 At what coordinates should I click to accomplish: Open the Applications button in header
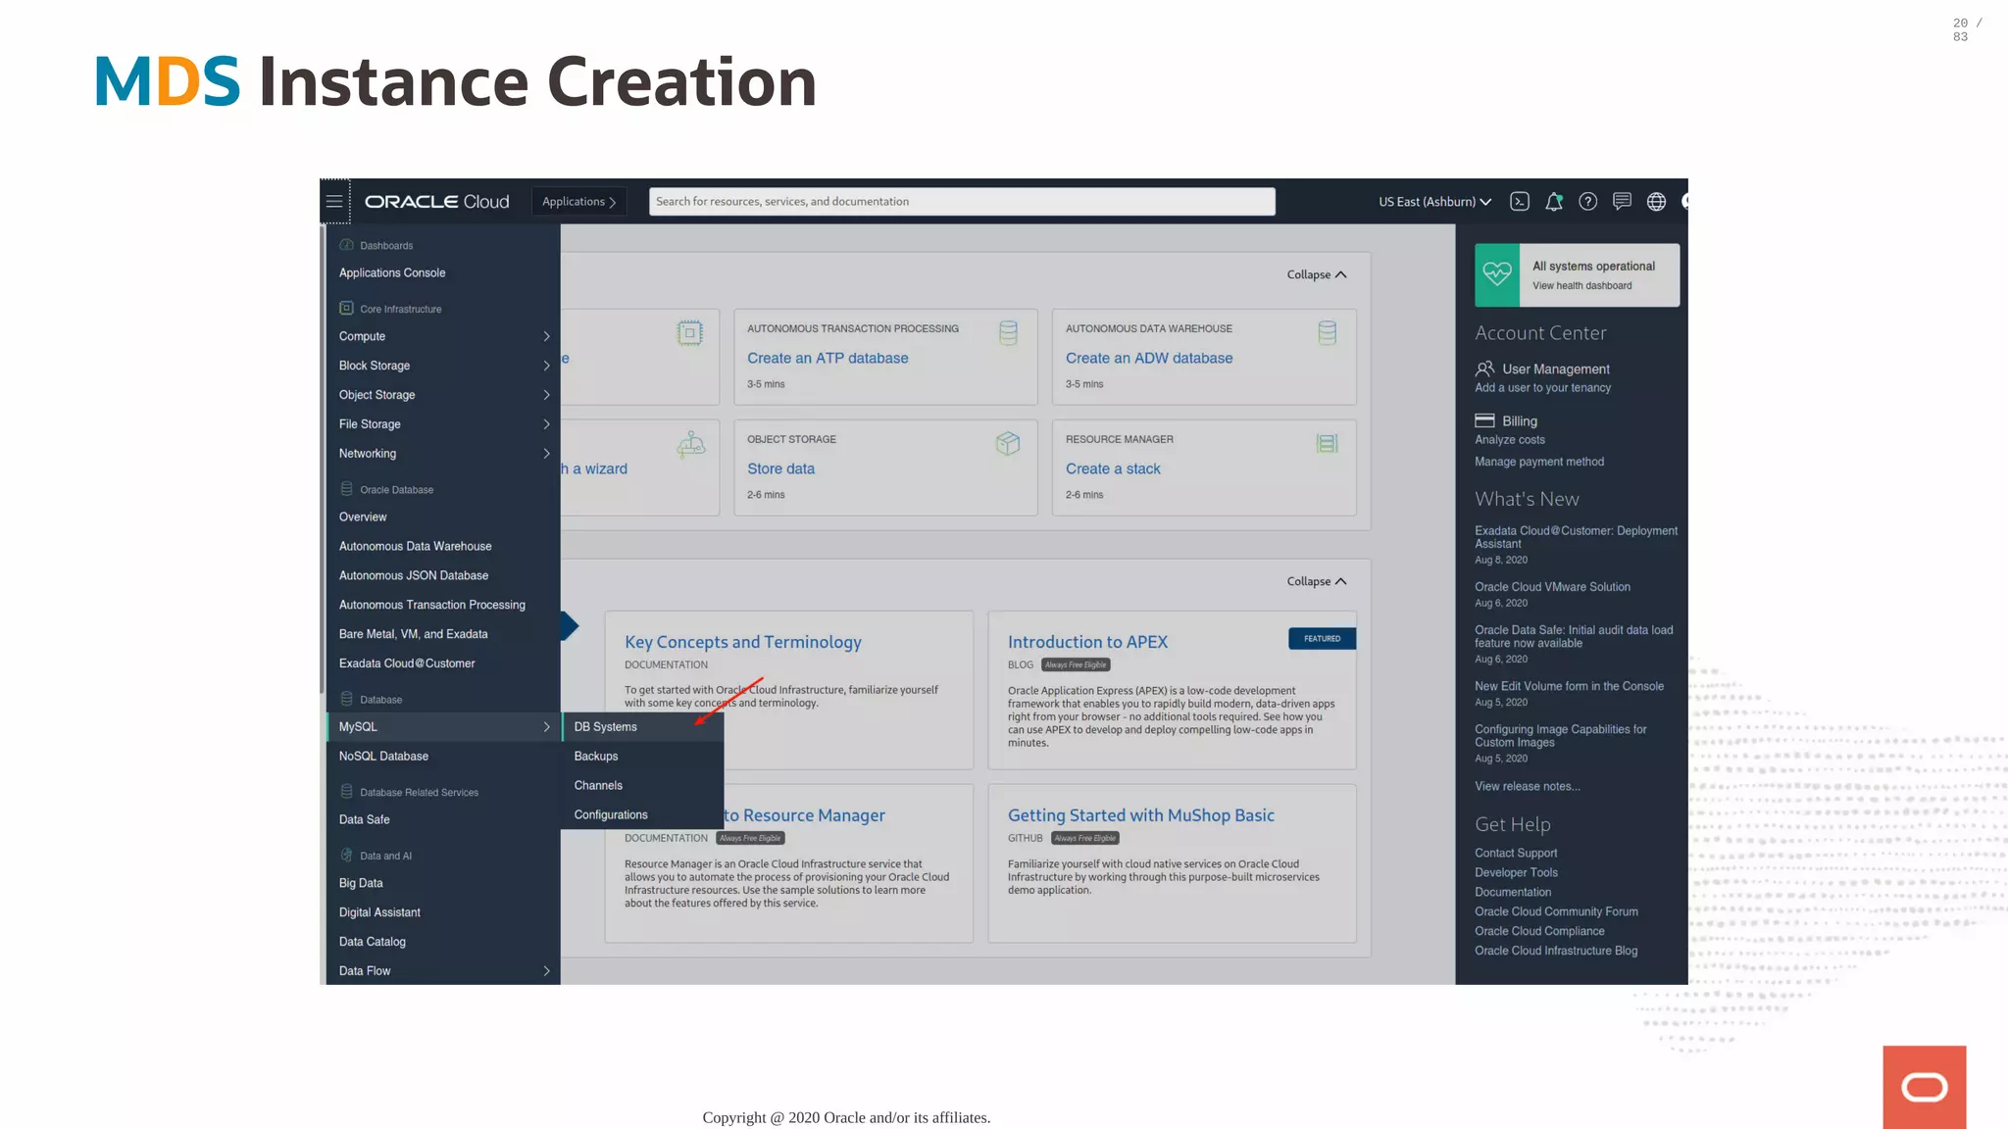578,201
